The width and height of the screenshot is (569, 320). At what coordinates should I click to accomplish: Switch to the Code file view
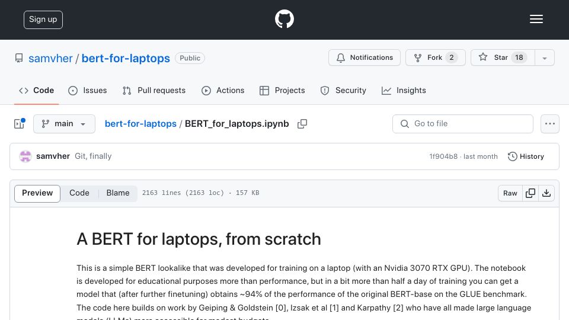click(x=79, y=193)
